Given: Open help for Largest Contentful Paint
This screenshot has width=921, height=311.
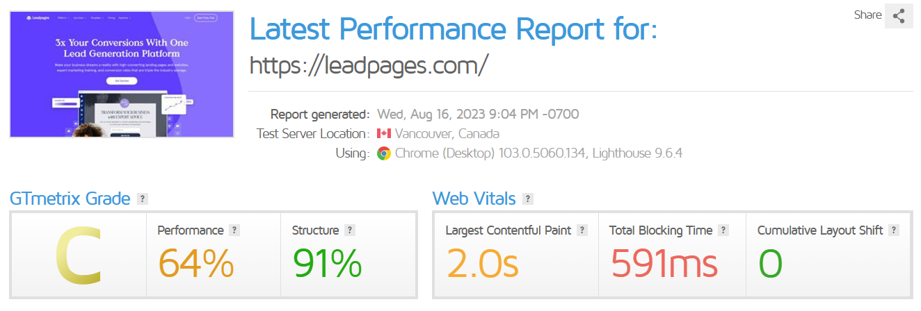Looking at the screenshot, I should [x=582, y=230].
